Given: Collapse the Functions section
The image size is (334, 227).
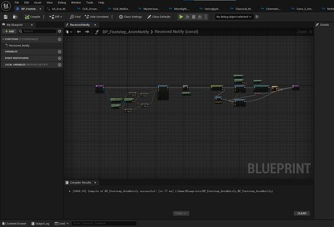Looking at the screenshot, I should click(x=3, y=39).
